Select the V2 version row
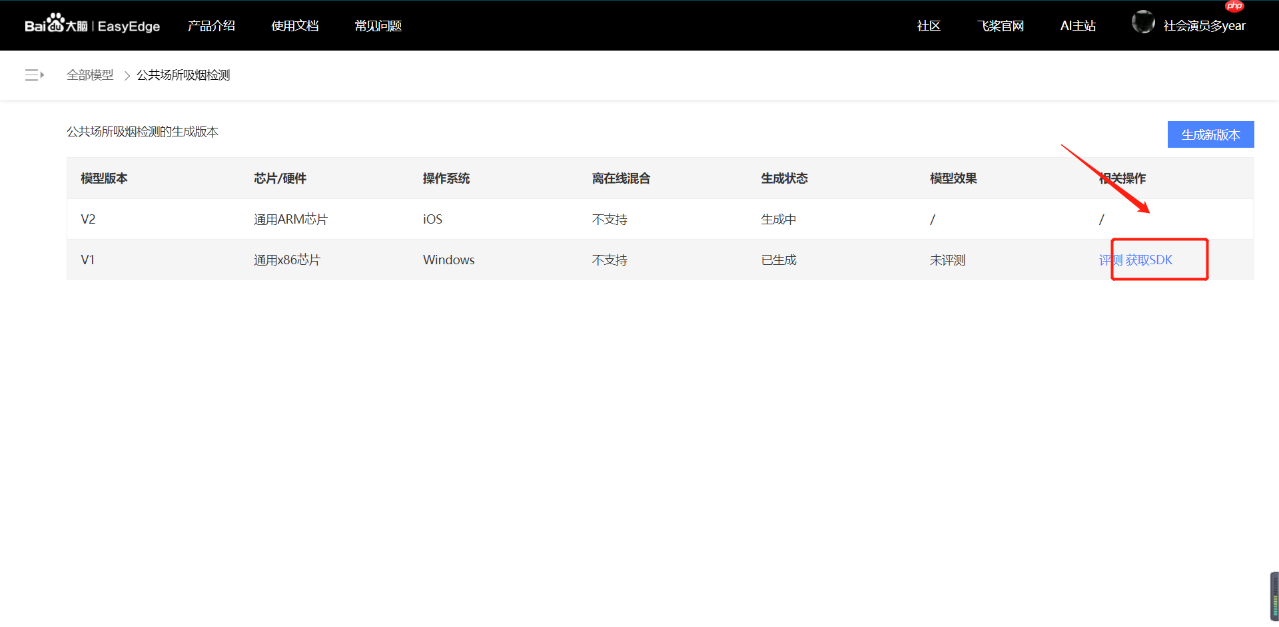Image resolution: width=1279 pixels, height=627 pixels. click(88, 219)
